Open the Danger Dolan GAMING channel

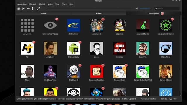143,71
